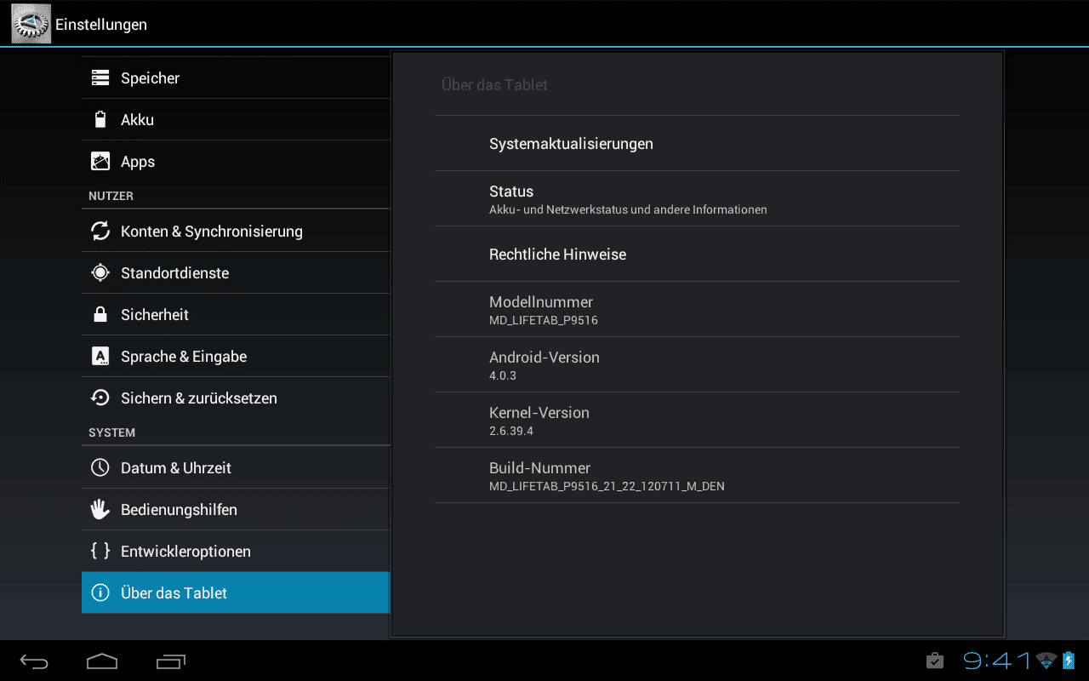Click the Standortdienste location icon
Viewport: 1089px width, 681px height.
click(x=100, y=272)
